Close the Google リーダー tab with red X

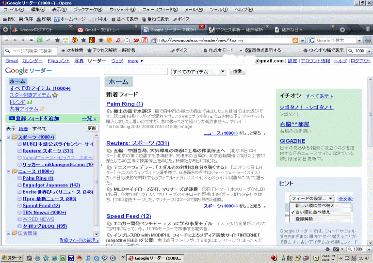point(202,26)
